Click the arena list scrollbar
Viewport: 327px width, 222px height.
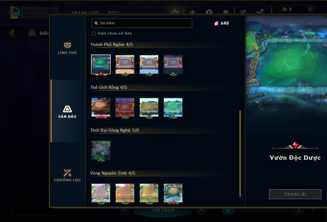(x=240, y=154)
